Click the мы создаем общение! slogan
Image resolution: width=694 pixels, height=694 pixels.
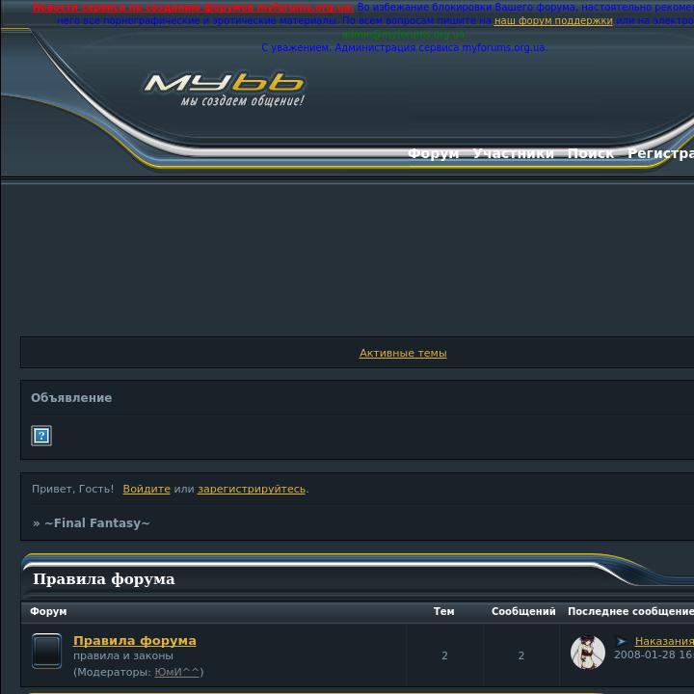coord(243,101)
